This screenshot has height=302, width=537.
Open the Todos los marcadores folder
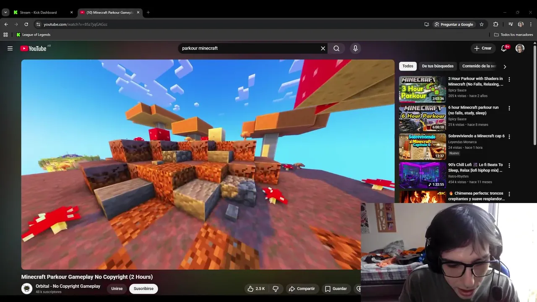click(514, 35)
